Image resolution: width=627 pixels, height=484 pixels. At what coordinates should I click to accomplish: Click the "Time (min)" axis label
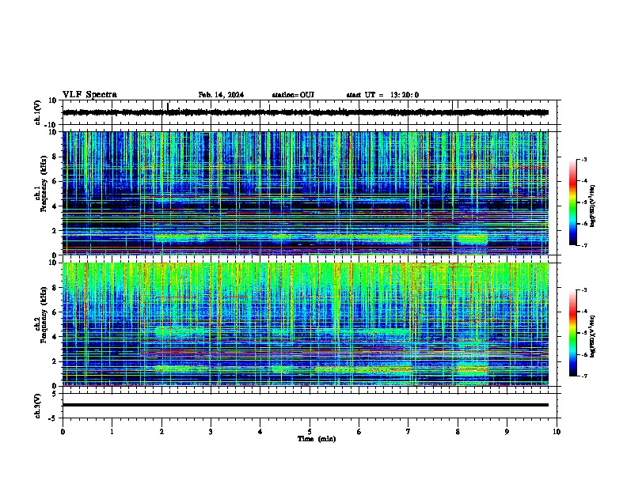(x=317, y=439)
